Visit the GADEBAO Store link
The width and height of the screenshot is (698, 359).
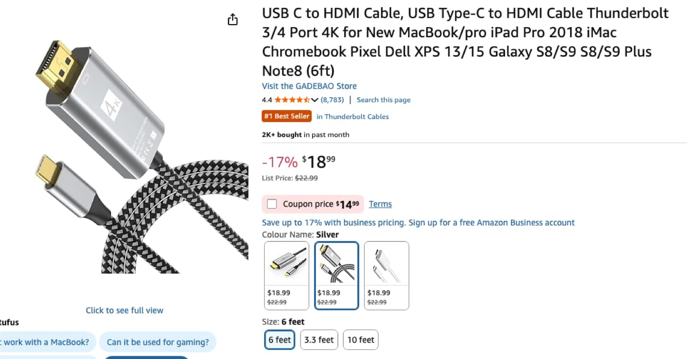coord(309,86)
